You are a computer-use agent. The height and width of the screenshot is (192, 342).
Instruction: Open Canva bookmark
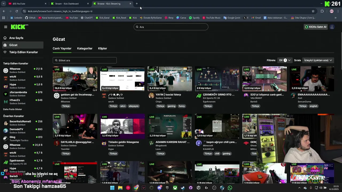tap(181, 18)
